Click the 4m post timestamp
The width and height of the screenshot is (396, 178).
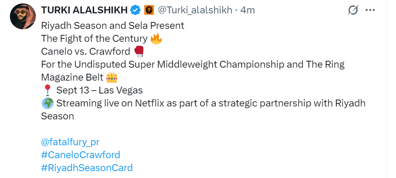click(x=248, y=10)
